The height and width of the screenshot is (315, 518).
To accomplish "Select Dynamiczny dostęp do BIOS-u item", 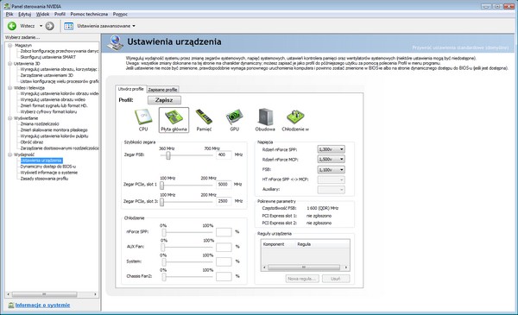I will coord(48,167).
